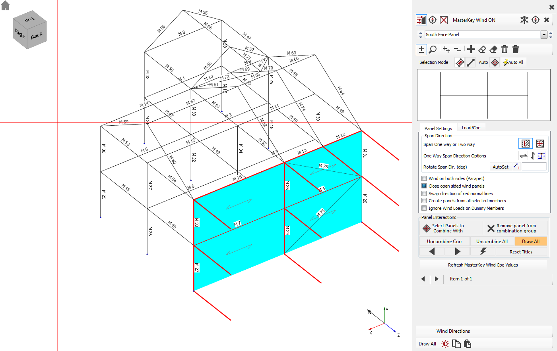Switch to the Load/Cpe tab

(x=471, y=128)
